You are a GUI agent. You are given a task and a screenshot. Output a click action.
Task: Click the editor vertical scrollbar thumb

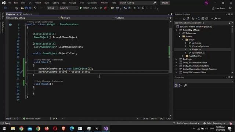[x=170, y=51]
